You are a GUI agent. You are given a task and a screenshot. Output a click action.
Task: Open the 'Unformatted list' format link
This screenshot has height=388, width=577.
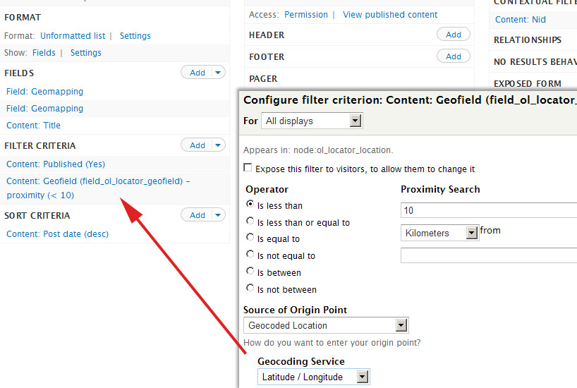pyautogui.click(x=73, y=35)
